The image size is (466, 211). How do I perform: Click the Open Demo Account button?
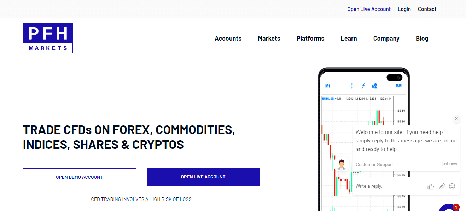point(80,177)
